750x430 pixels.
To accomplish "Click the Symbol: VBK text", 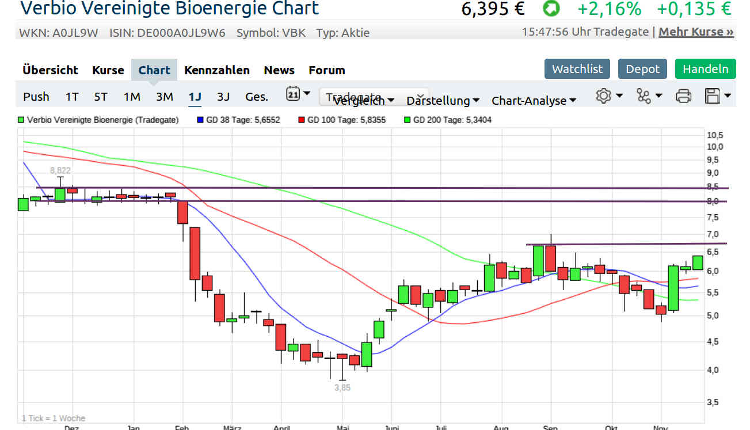I will click(271, 33).
